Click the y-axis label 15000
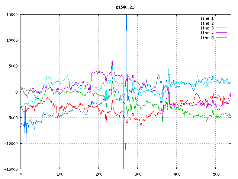This screenshot has height=179, width=238. (12, 15)
